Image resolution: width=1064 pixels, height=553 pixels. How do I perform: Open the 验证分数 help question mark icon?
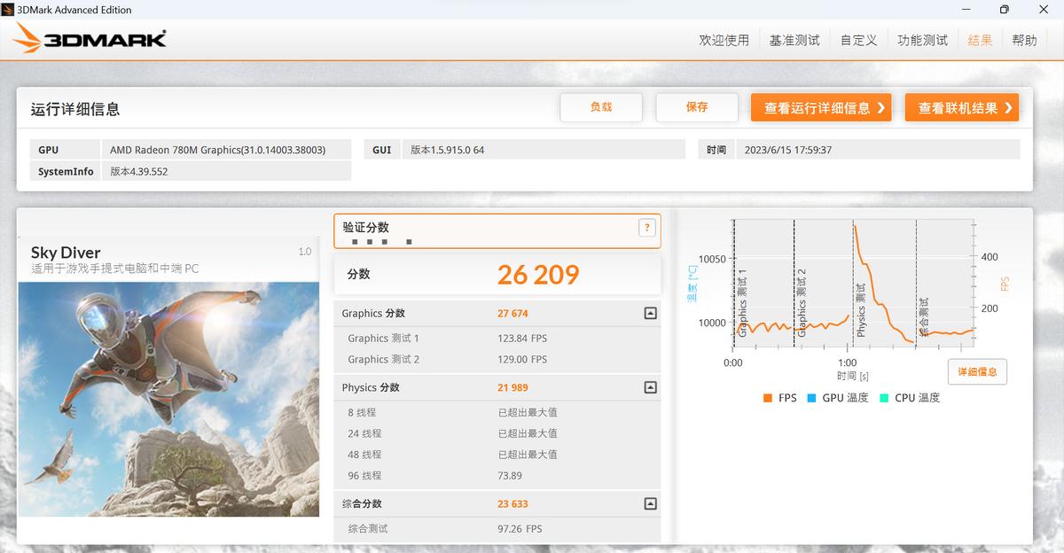click(x=646, y=227)
